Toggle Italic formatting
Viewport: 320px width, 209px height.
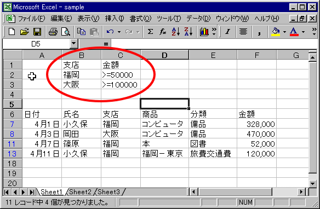[227, 32]
